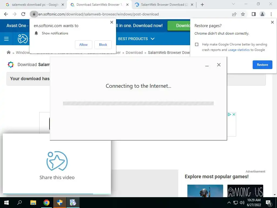This screenshot has width=277, height=208.
Task: Open the Chrome profile avatar
Action: click(x=262, y=14)
